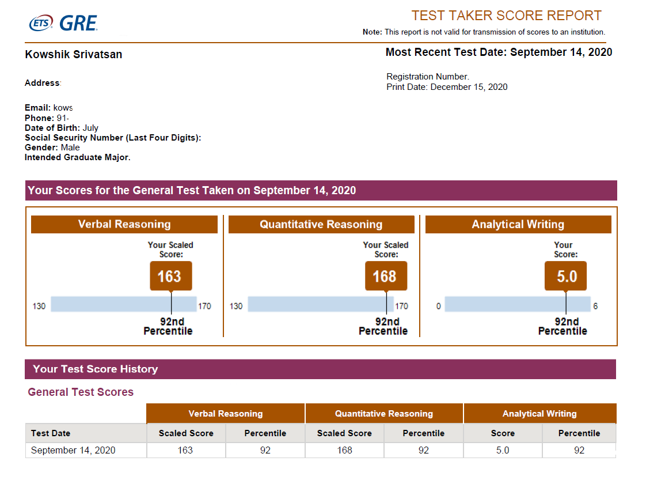
Task: Click 92nd Percentile under Analytical Writing
Action: 563,326
